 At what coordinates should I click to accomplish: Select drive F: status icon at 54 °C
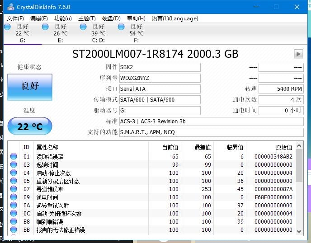coord(121,27)
